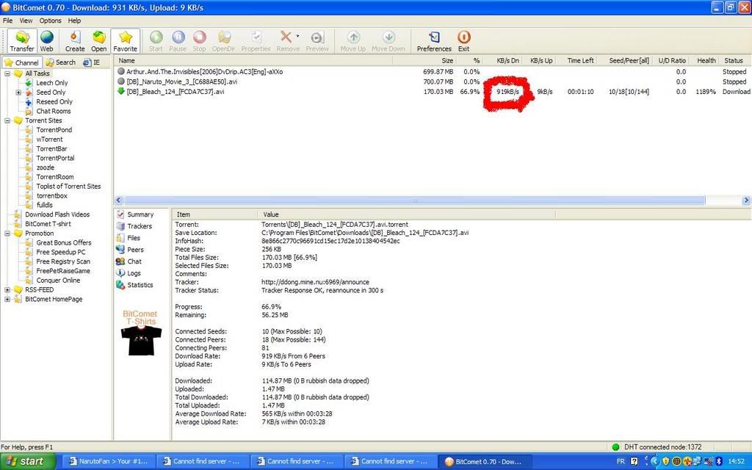Open the Free Registry Scan entry
752x470 pixels.
[x=63, y=261]
